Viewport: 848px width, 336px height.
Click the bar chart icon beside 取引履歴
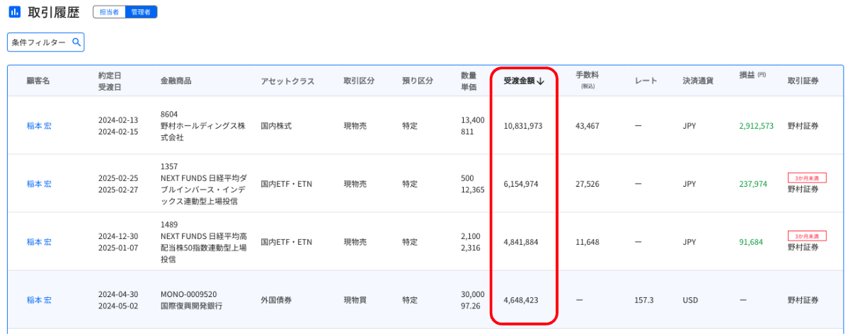pyautogui.click(x=15, y=11)
